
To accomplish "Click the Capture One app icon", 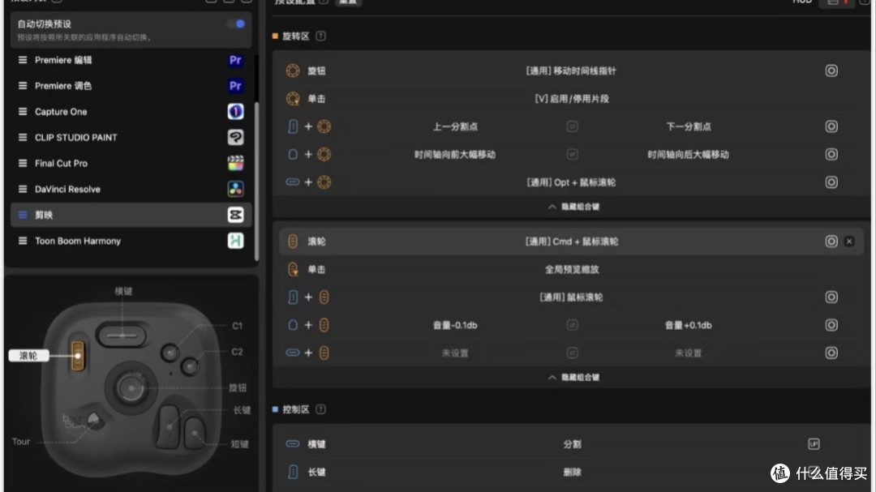I will 236,112.
